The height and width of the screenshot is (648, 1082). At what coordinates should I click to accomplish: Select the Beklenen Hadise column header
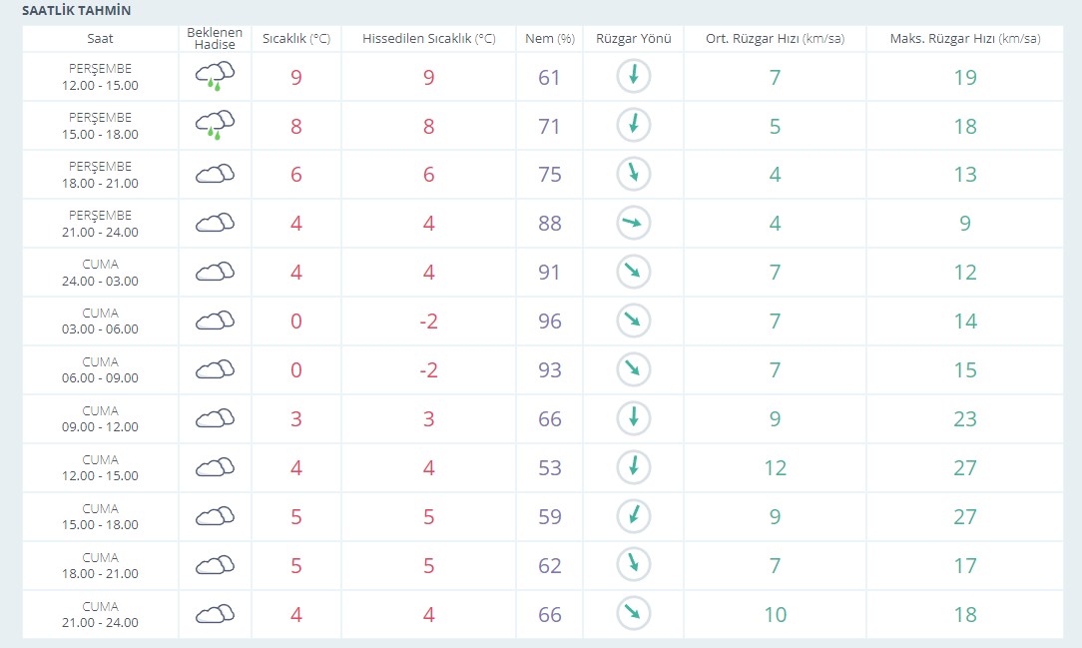coord(215,39)
